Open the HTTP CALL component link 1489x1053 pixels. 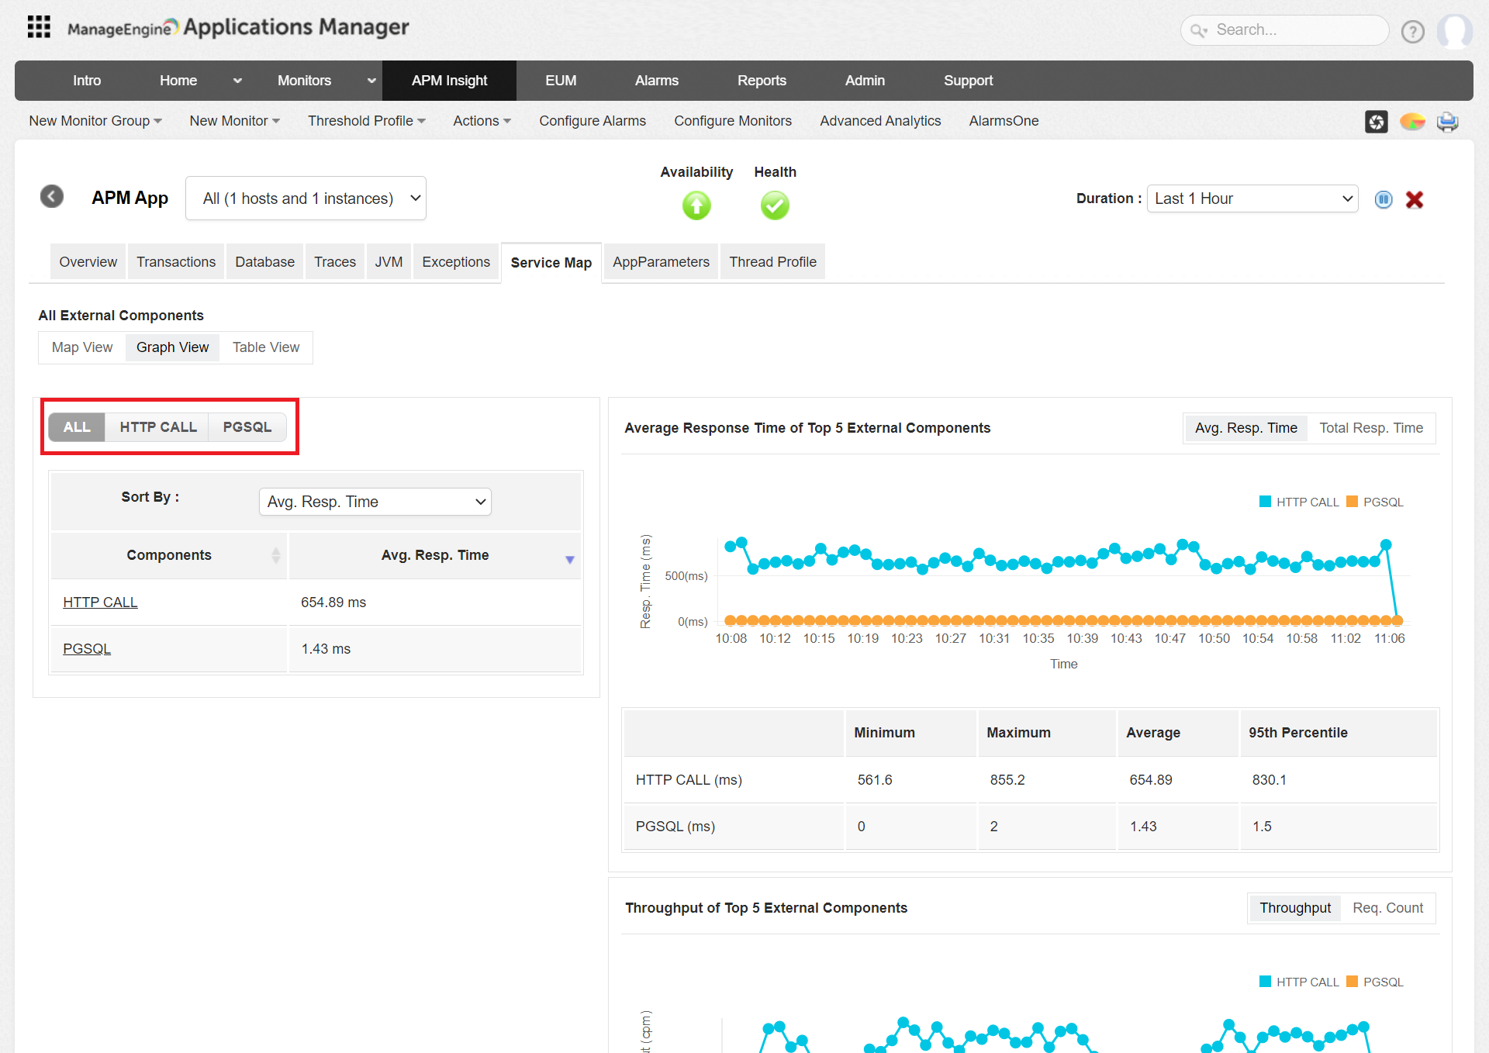pyautogui.click(x=100, y=602)
